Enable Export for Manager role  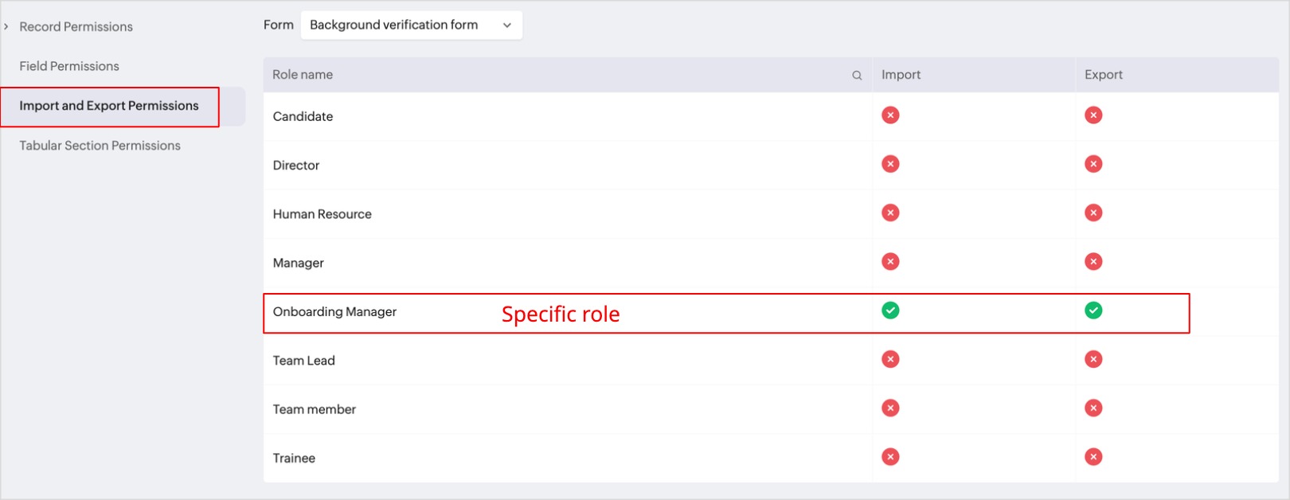[x=1093, y=262]
